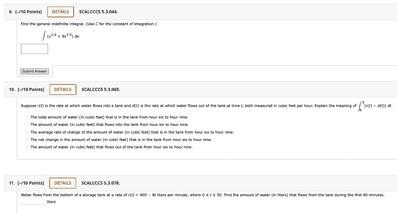Select 'net change in the amount' option

[27, 140]
